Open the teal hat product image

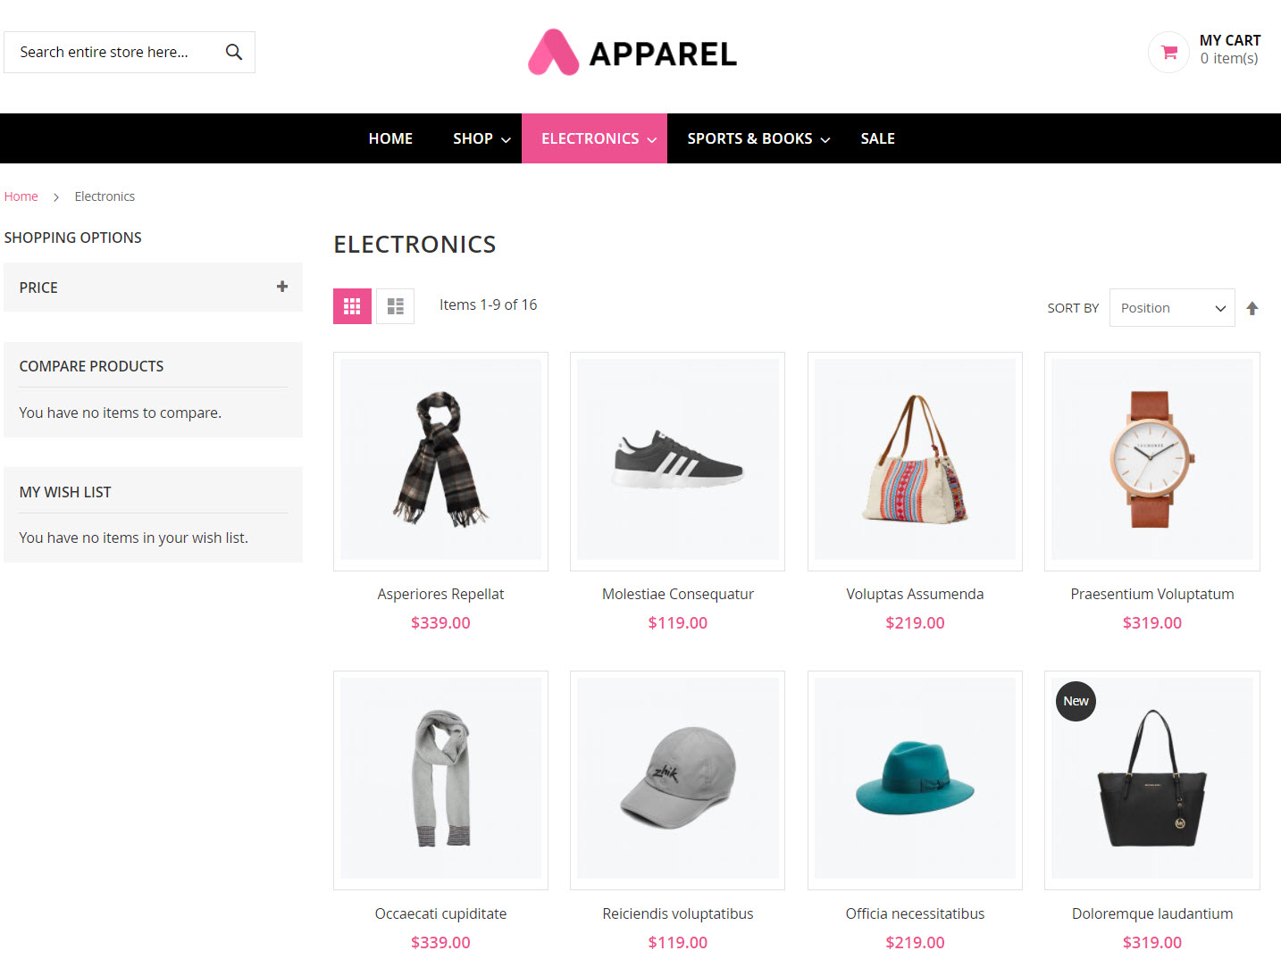[x=915, y=779]
